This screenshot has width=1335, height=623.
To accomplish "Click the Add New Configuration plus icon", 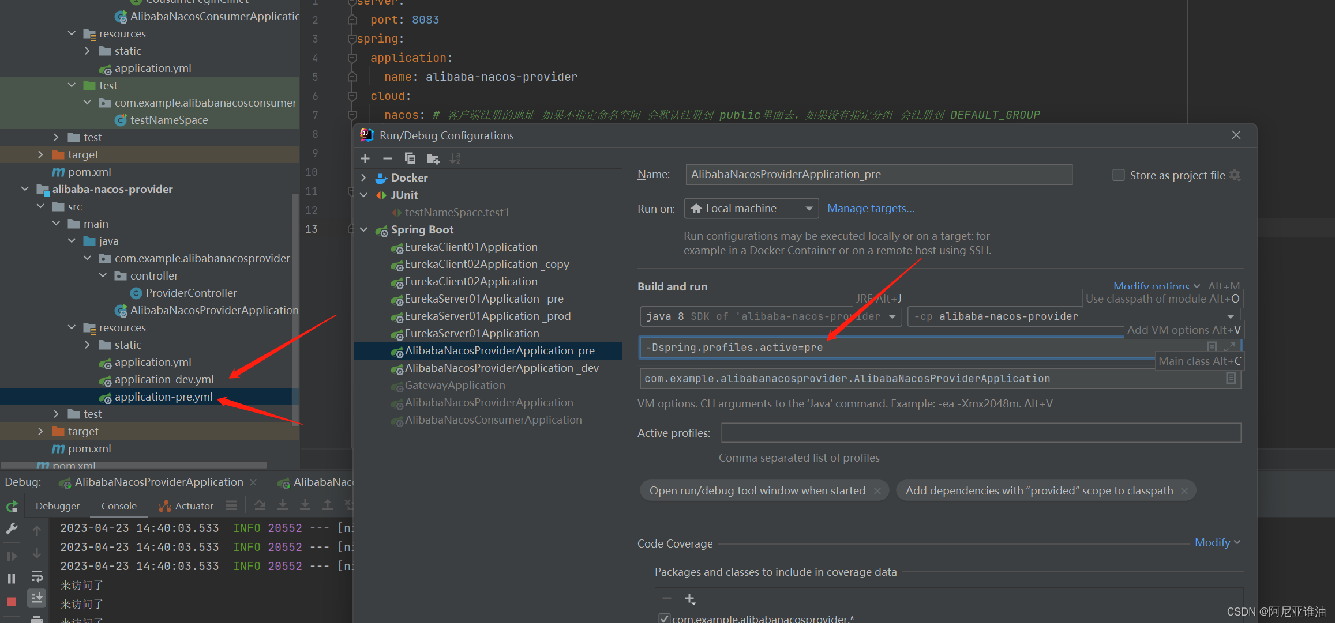I will coord(365,158).
